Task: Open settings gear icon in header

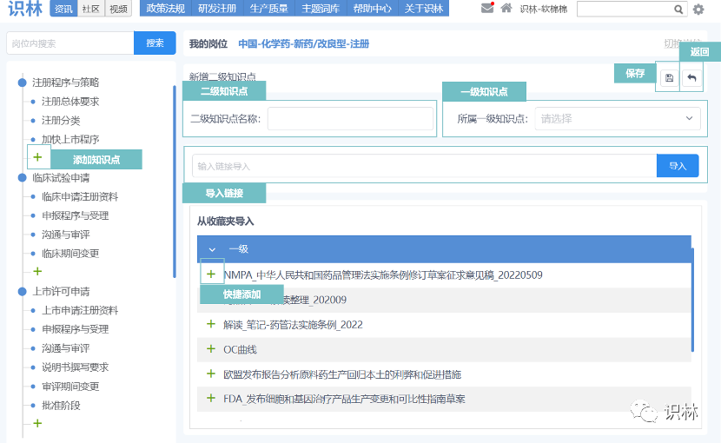Action: coord(698,10)
